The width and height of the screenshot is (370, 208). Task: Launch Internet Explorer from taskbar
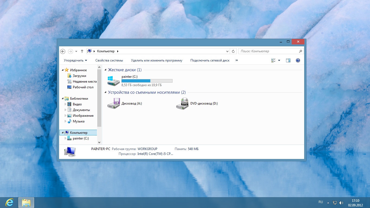click(x=9, y=202)
